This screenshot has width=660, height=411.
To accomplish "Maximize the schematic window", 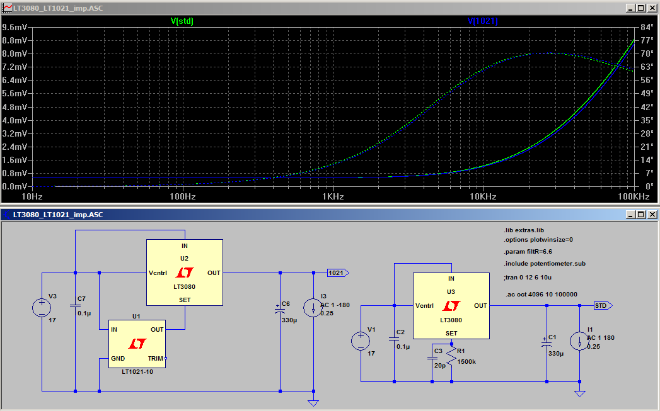I will [x=641, y=215].
